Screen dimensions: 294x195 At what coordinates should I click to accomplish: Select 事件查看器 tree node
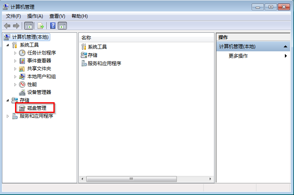(39, 60)
